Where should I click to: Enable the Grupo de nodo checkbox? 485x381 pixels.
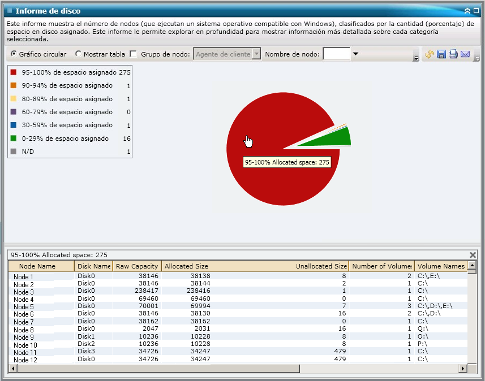(x=134, y=54)
